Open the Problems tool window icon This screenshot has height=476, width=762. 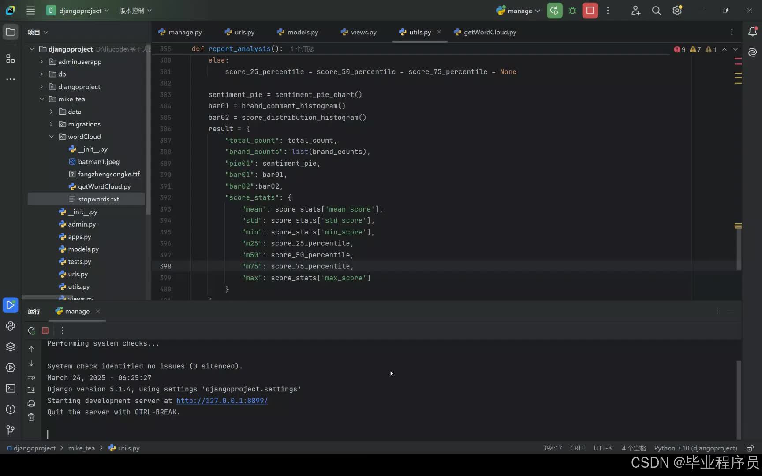[11, 409]
